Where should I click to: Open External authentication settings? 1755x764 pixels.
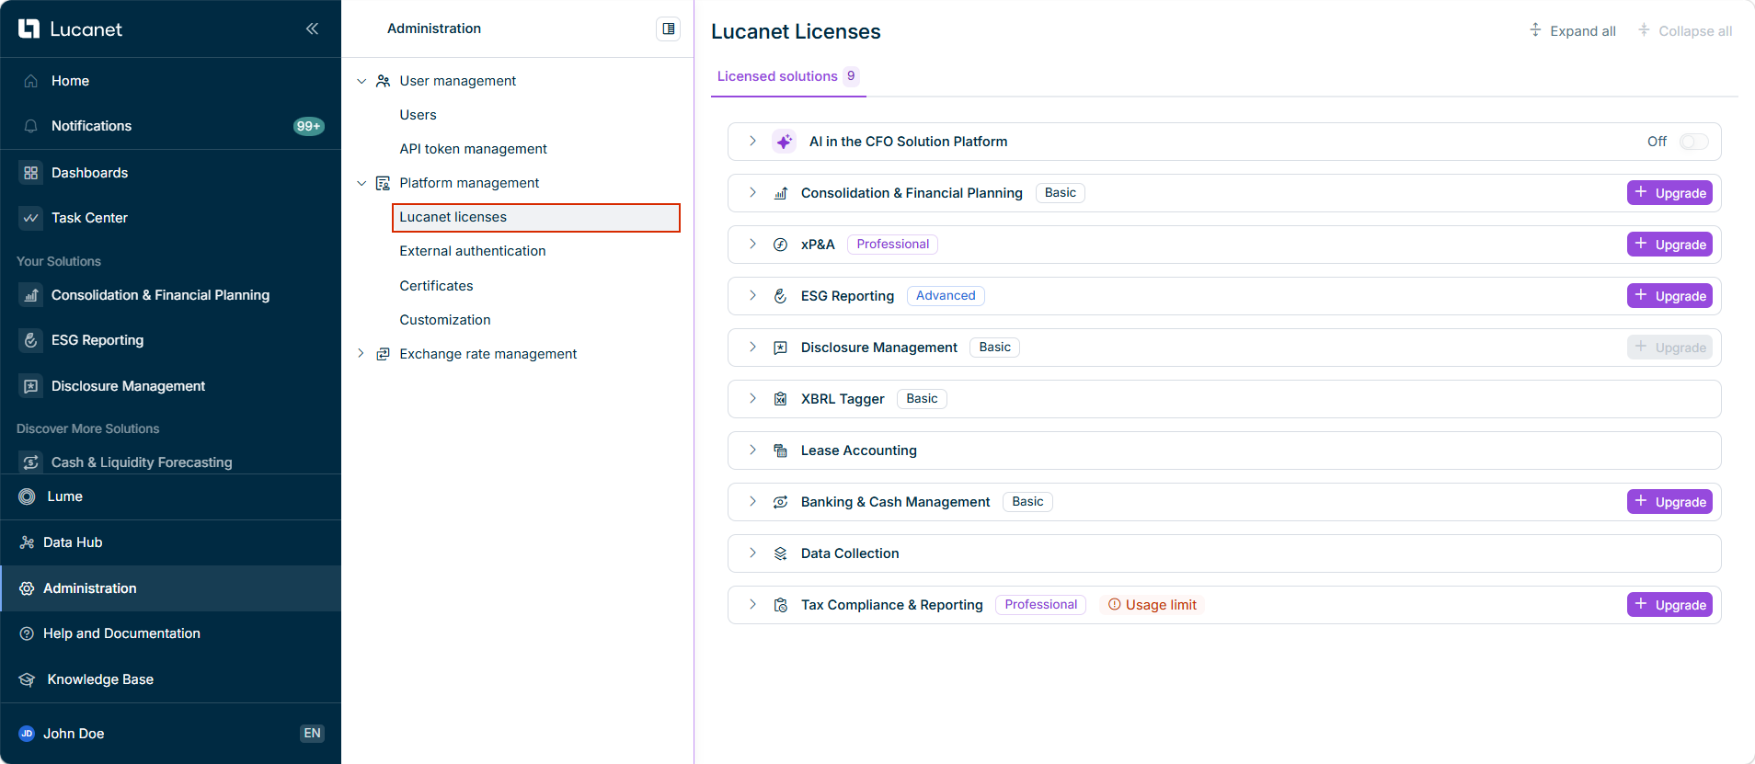(473, 251)
